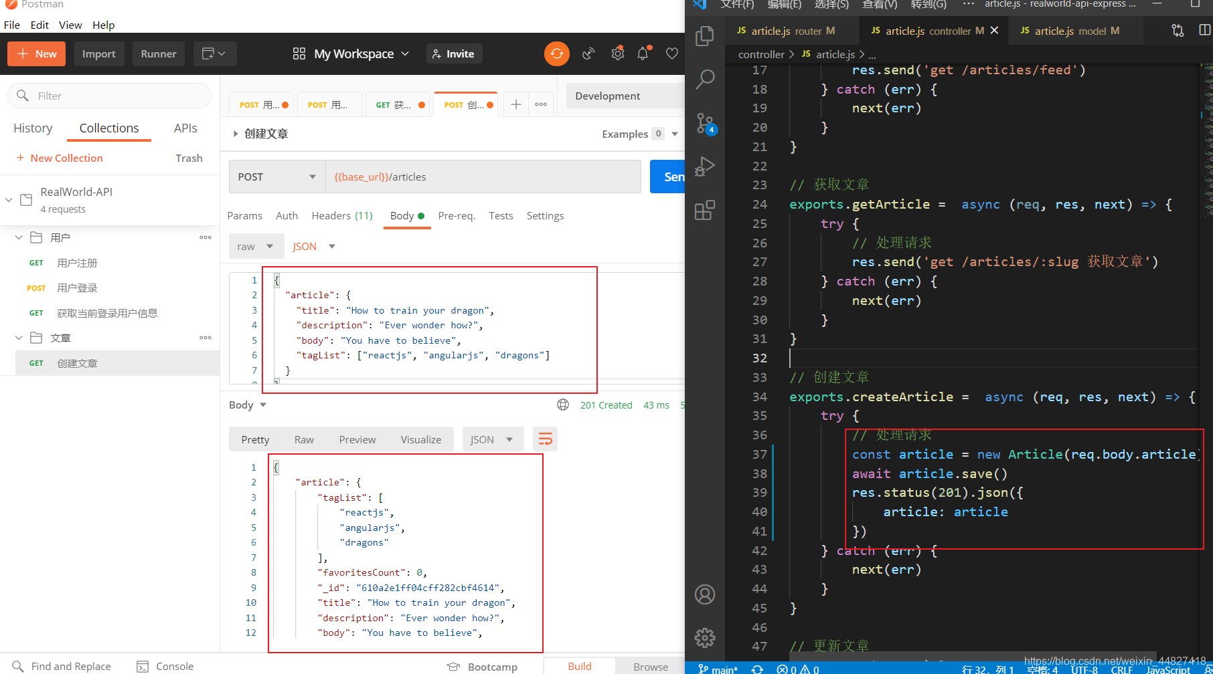Open the Postman Console
This screenshot has width=1213, height=674.
pos(165,666)
